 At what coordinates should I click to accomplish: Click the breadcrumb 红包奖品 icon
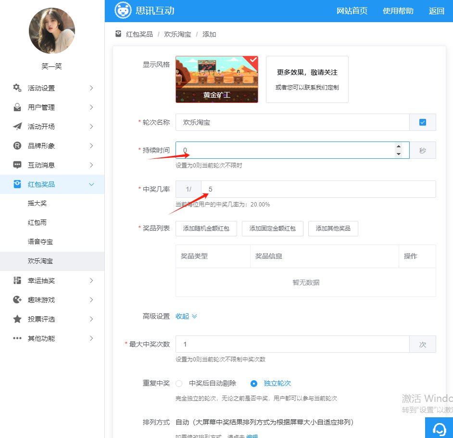[118, 34]
